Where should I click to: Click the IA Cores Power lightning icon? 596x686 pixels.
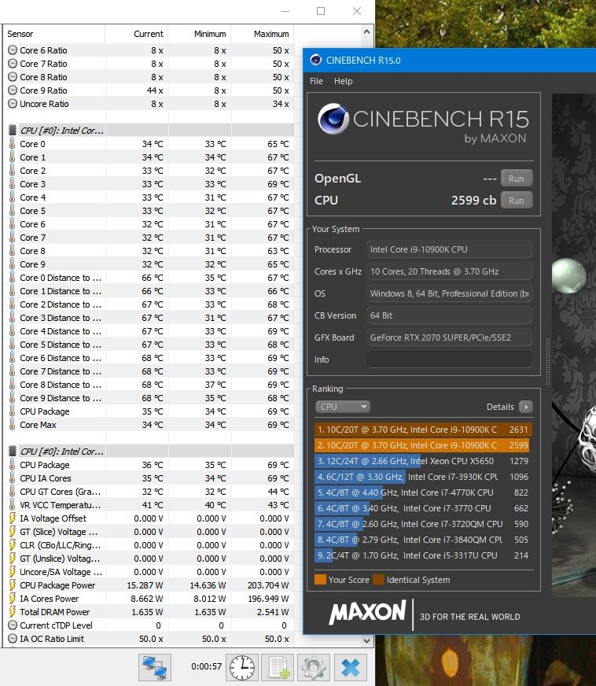point(13,598)
